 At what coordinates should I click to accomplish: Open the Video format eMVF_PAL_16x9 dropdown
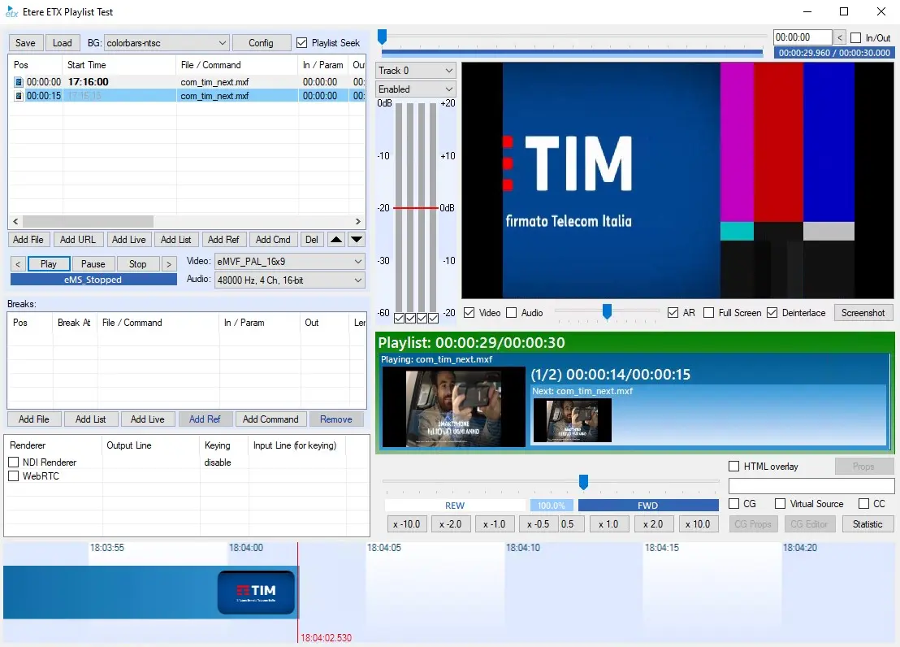(x=288, y=262)
